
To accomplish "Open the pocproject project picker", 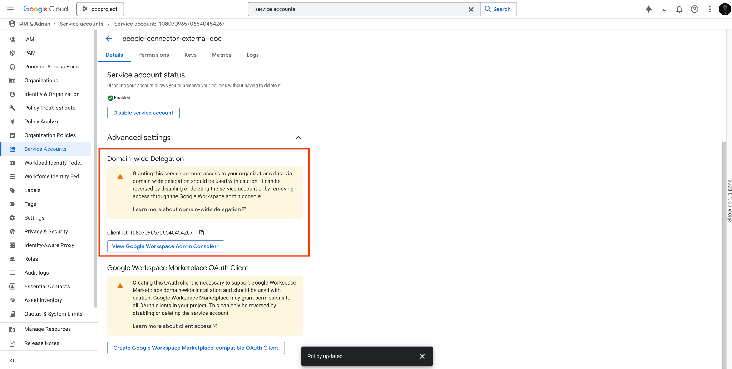I will (100, 9).
